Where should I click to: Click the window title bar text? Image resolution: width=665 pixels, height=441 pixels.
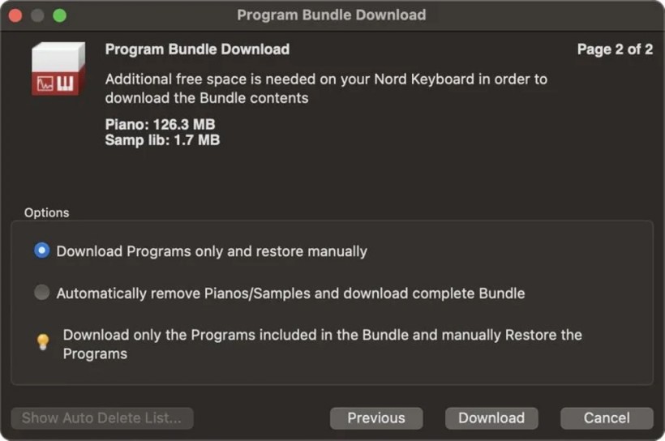(x=332, y=15)
